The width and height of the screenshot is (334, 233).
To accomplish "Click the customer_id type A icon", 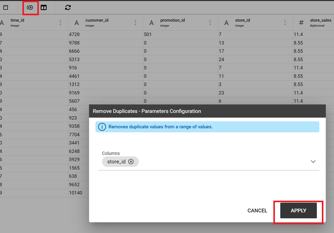I will coord(77,23).
